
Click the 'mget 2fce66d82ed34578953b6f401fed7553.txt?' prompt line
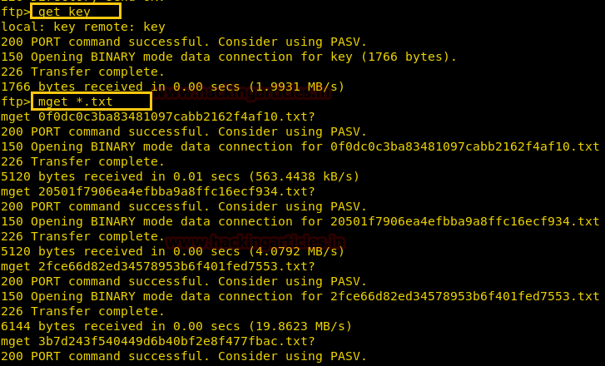[x=158, y=266]
